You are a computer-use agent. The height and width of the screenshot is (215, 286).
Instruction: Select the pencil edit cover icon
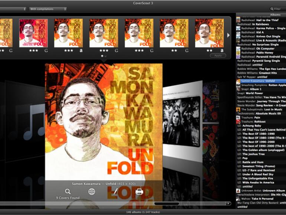pyautogui.click(x=116, y=192)
